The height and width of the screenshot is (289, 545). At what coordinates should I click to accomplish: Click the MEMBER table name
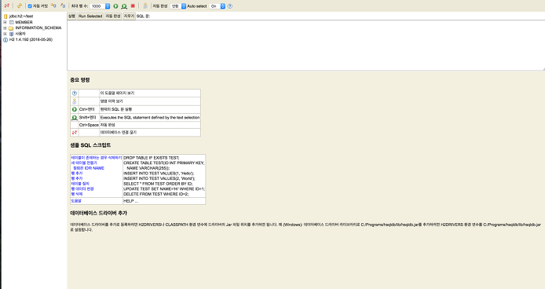(x=24, y=22)
